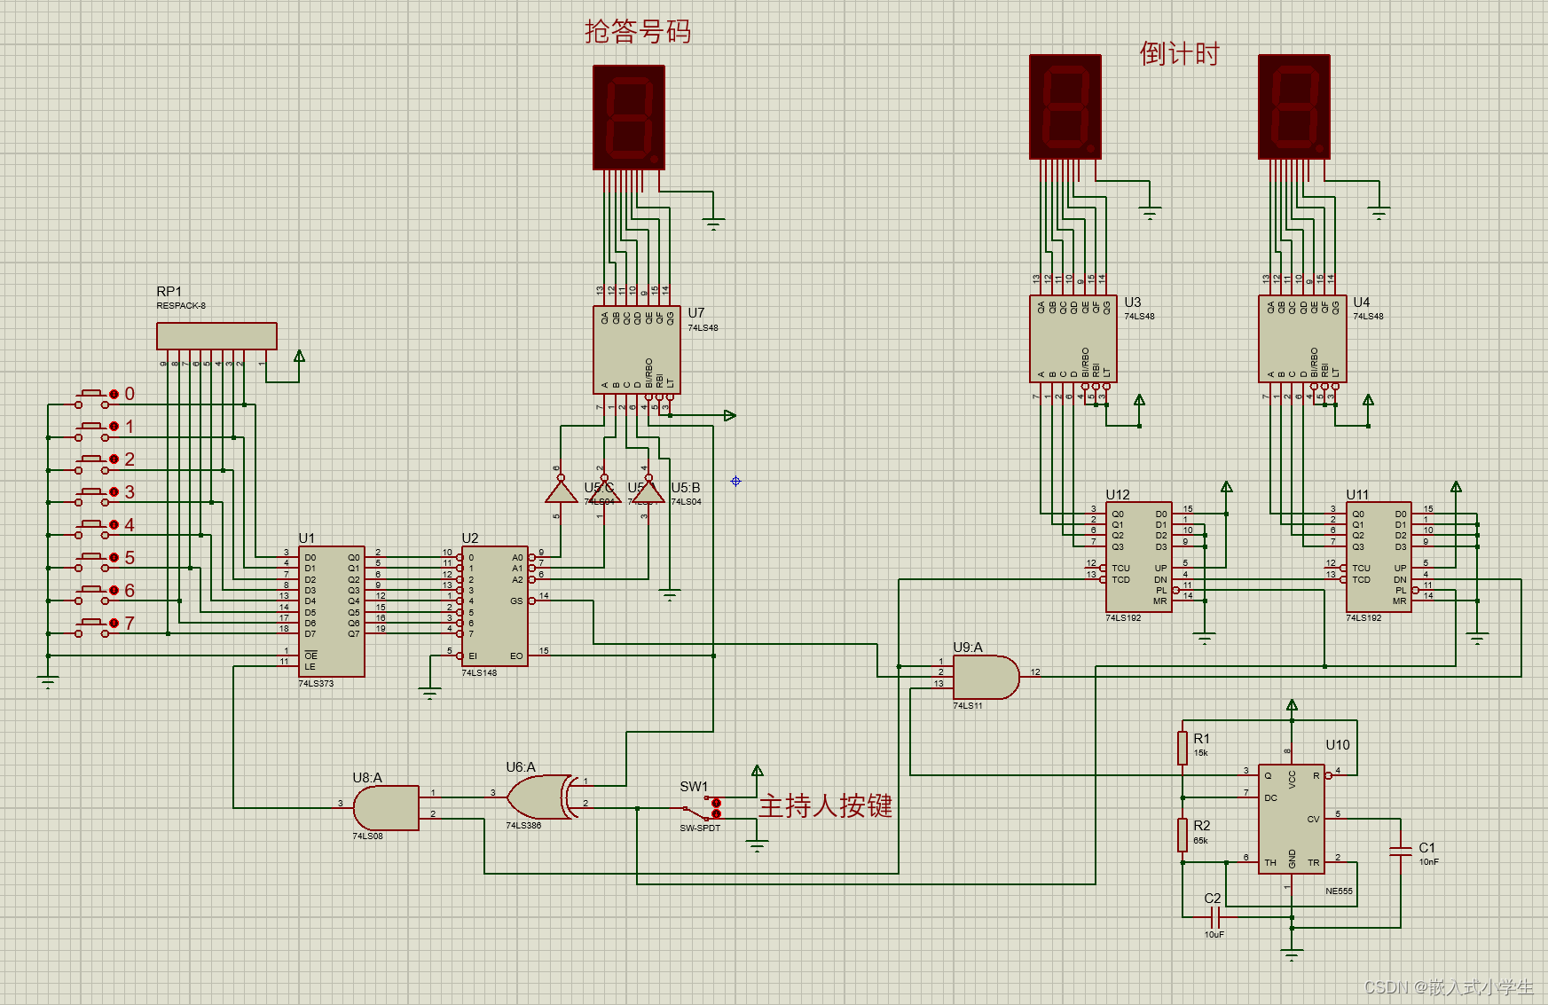The width and height of the screenshot is (1548, 1005).
Task: Select the U2 74LS148 encoder chip
Action: pyautogui.click(x=494, y=606)
